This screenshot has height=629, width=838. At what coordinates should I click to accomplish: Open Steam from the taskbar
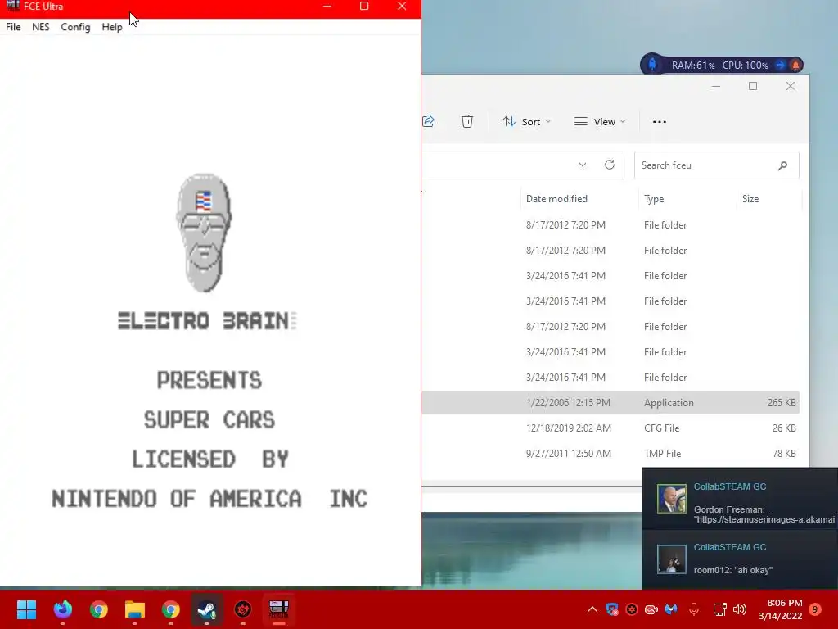pos(207,609)
